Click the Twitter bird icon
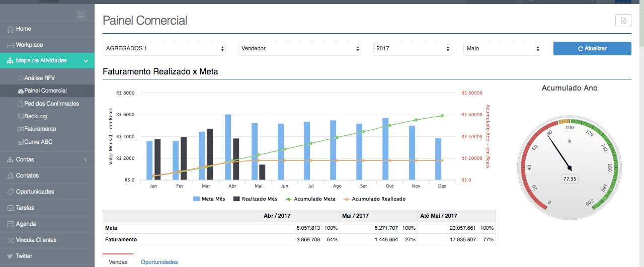The height and width of the screenshot is (267, 644). tap(10, 256)
